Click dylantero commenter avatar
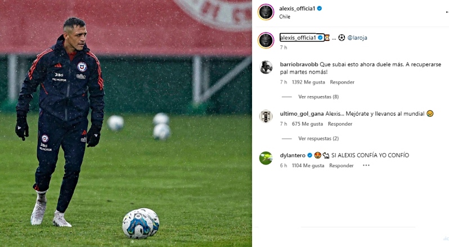The image size is (449, 247). click(266, 158)
